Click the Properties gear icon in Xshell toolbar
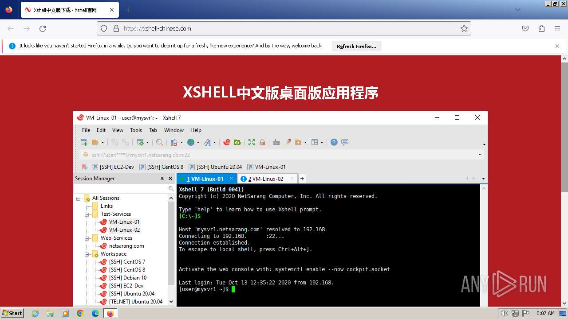The height and width of the screenshot is (319, 568). (140, 142)
